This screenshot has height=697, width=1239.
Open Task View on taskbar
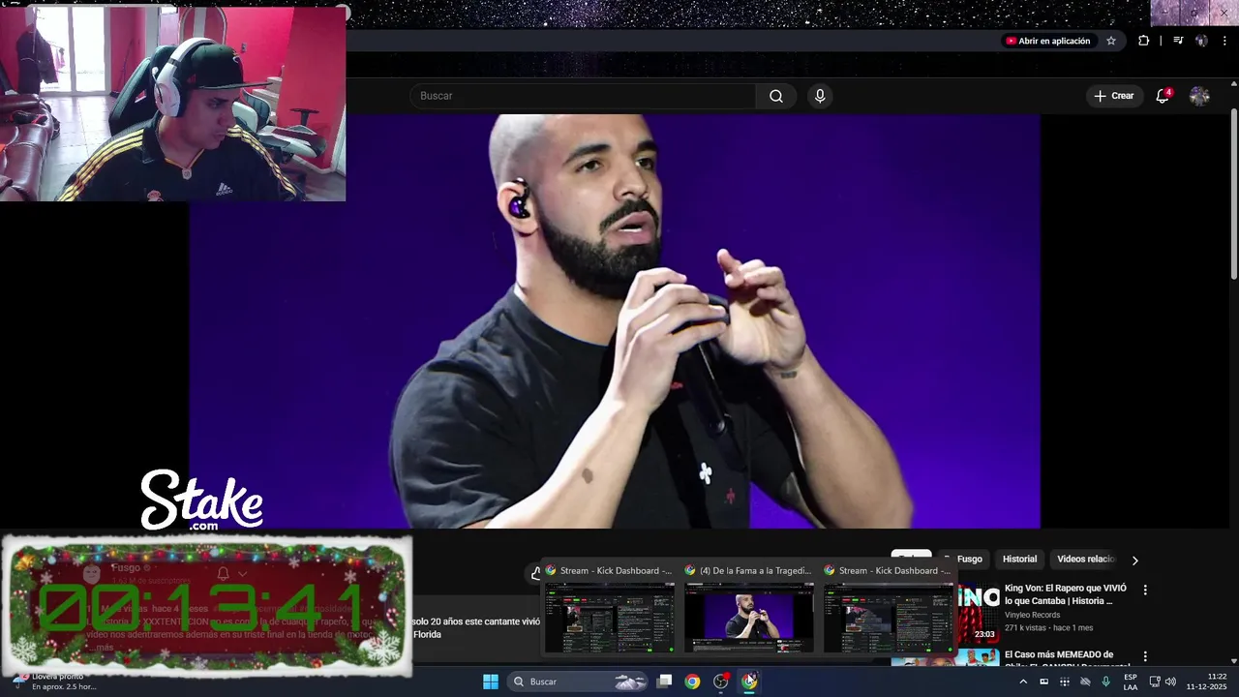pyautogui.click(x=664, y=682)
